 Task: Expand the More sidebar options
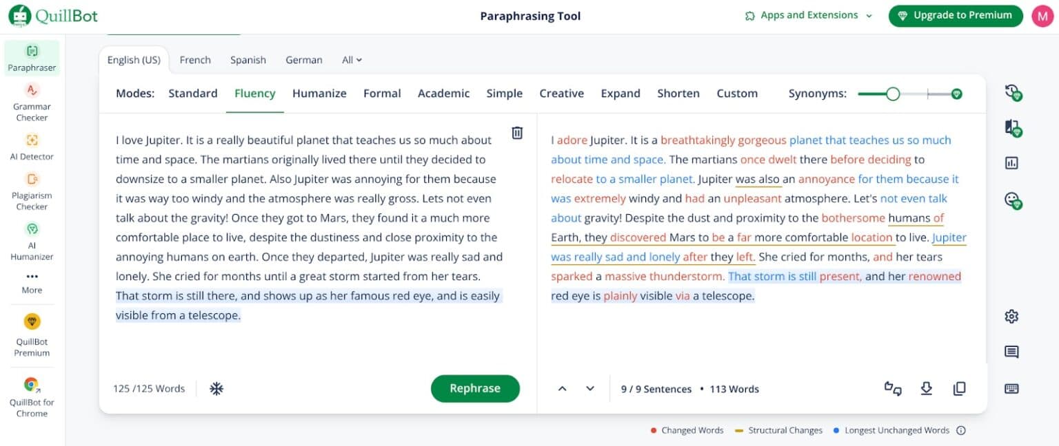tap(32, 282)
